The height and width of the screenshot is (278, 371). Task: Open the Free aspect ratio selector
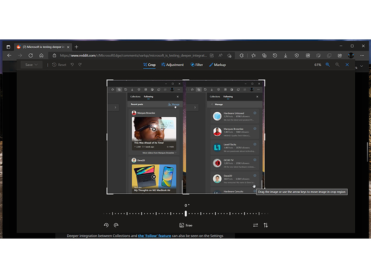186,225
